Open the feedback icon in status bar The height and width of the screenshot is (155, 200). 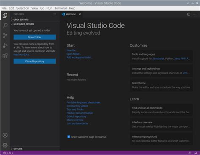coord(190,153)
